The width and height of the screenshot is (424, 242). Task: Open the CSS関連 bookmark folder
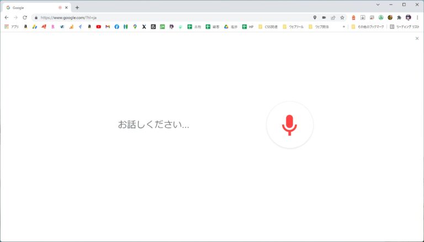click(268, 27)
